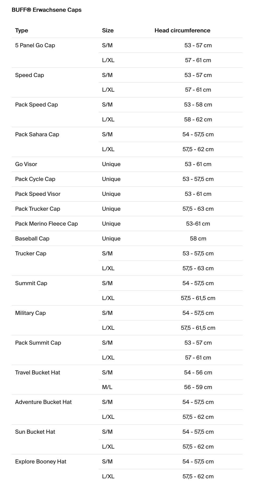
Task: Click the Sun Bucket Hat label
Action: [35, 432]
